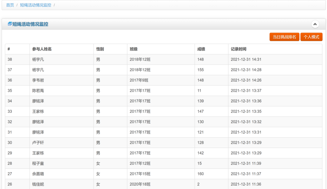This screenshot has width=327, height=189.
Task: Click the score 160 for 余嘉璐
Action: point(200,174)
